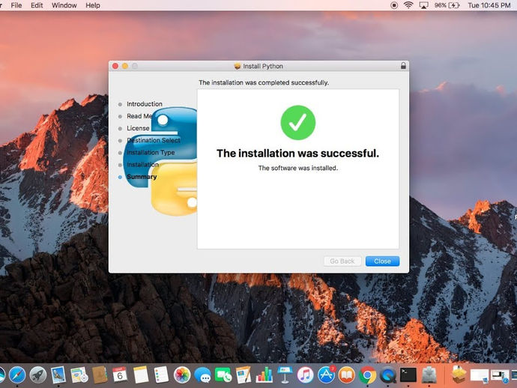
Task: Click the battery indicator showing 96%
Action: coord(447,5)
